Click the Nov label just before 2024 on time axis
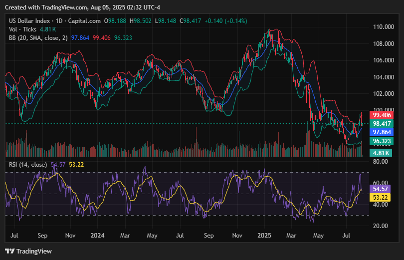 (x=70, y=236)
